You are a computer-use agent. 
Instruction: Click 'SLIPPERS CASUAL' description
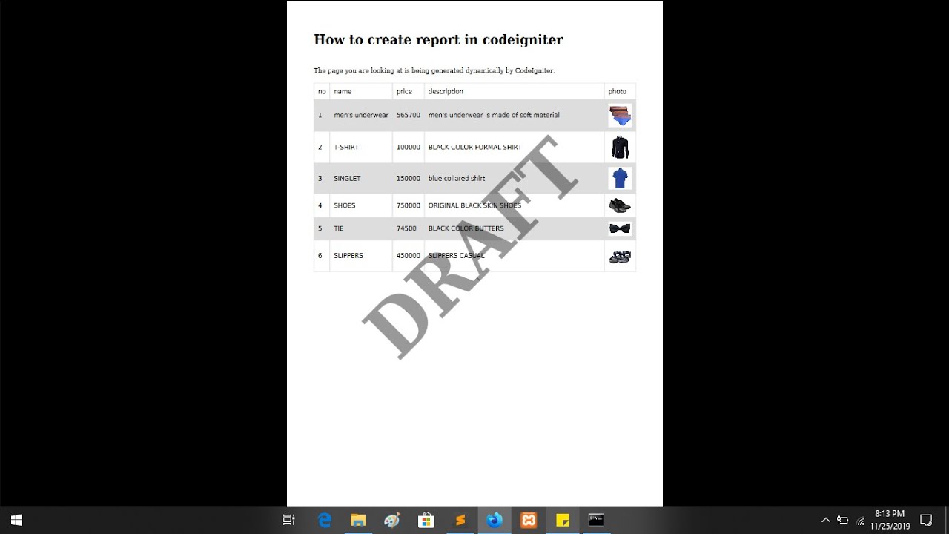[456, 255]
